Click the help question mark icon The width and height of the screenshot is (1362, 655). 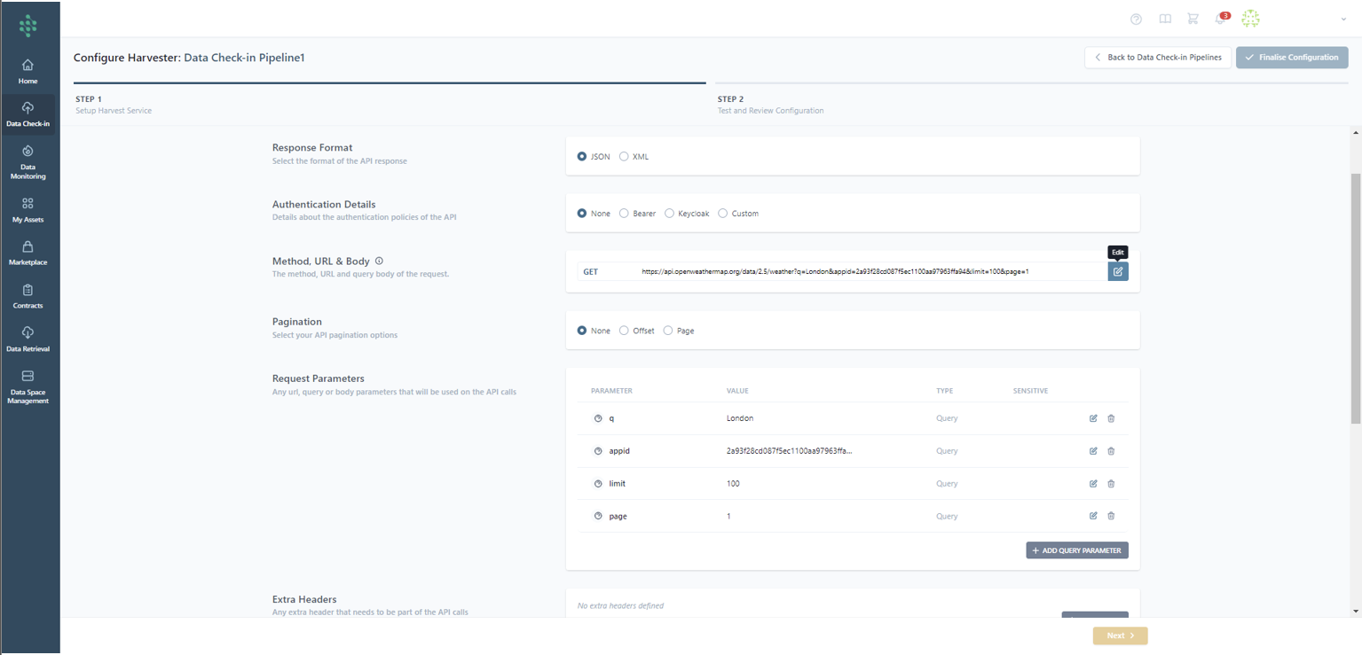[1136, 19]
